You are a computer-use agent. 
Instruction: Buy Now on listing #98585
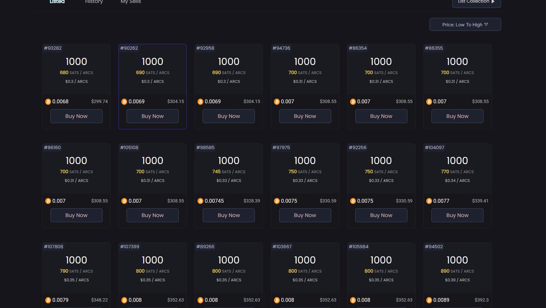tap(229, 215)
